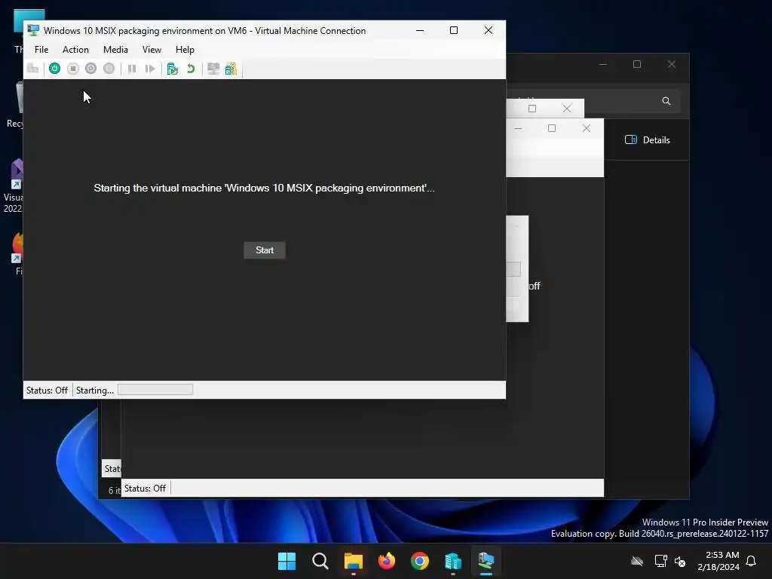Click the Details pane button in background window
Viewport: 772px width, 579px height.
point(648,139)
